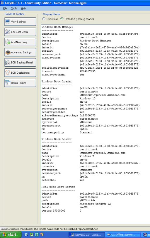Click the wrench icon on Edit Boot Menu
150x238 pixels.
[8, 32]
